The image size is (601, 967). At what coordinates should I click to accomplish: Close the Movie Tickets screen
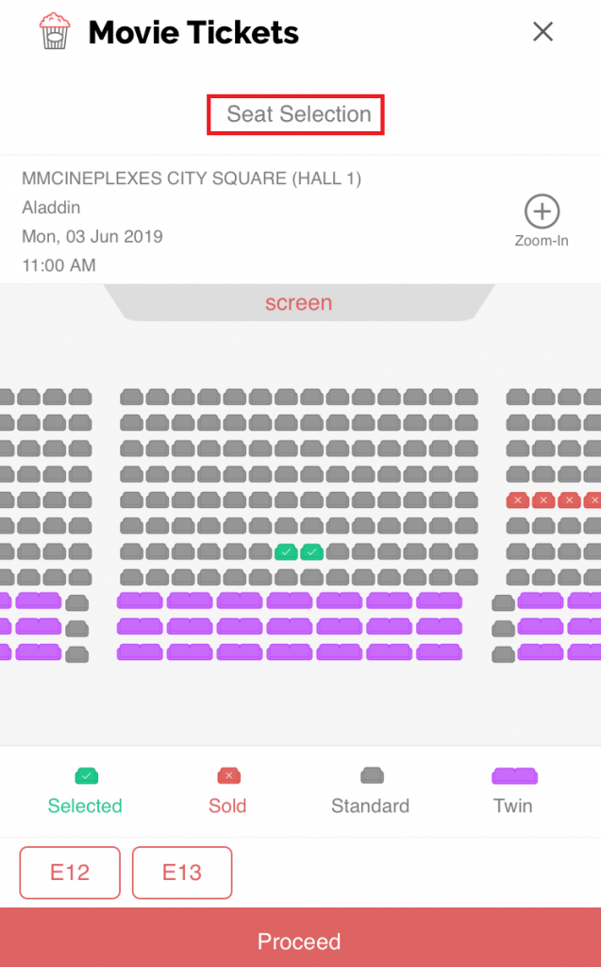coord(543,31)
